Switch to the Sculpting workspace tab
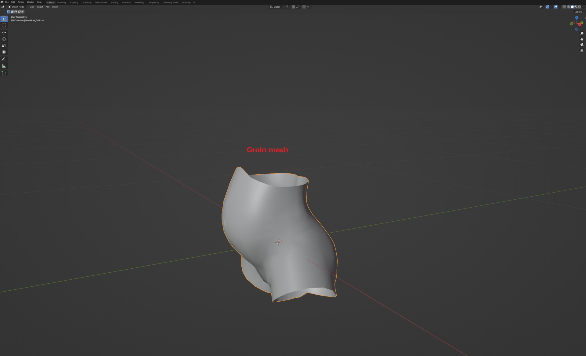This screenshot has width=586, height=356. 74,2
